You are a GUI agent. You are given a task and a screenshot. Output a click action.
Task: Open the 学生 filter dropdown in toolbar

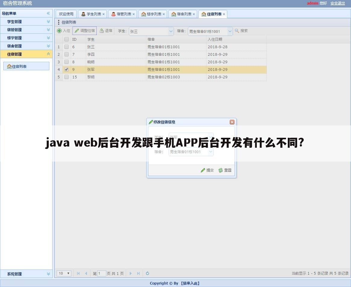pos(171,31)
